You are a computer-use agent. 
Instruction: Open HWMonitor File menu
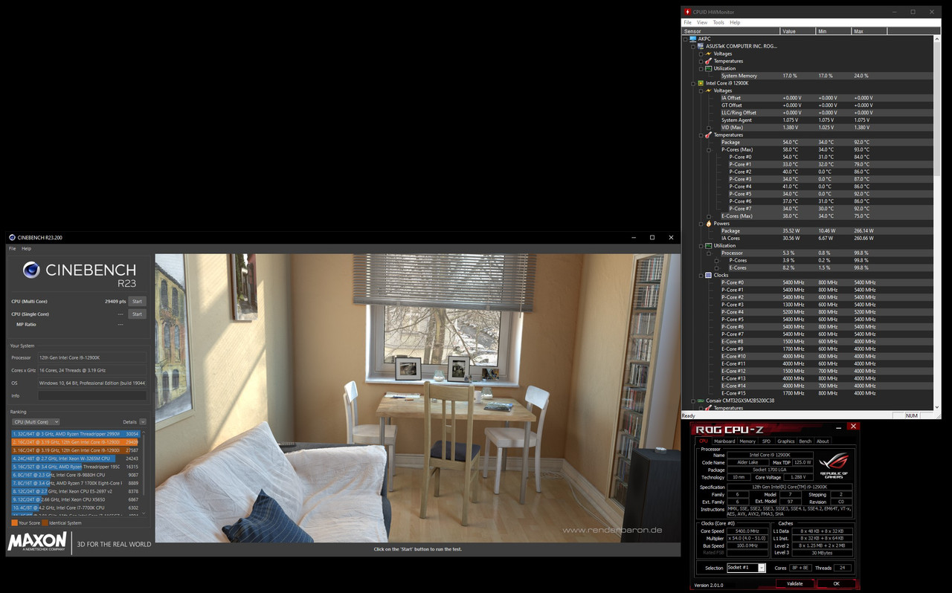(x=688, y=22)
